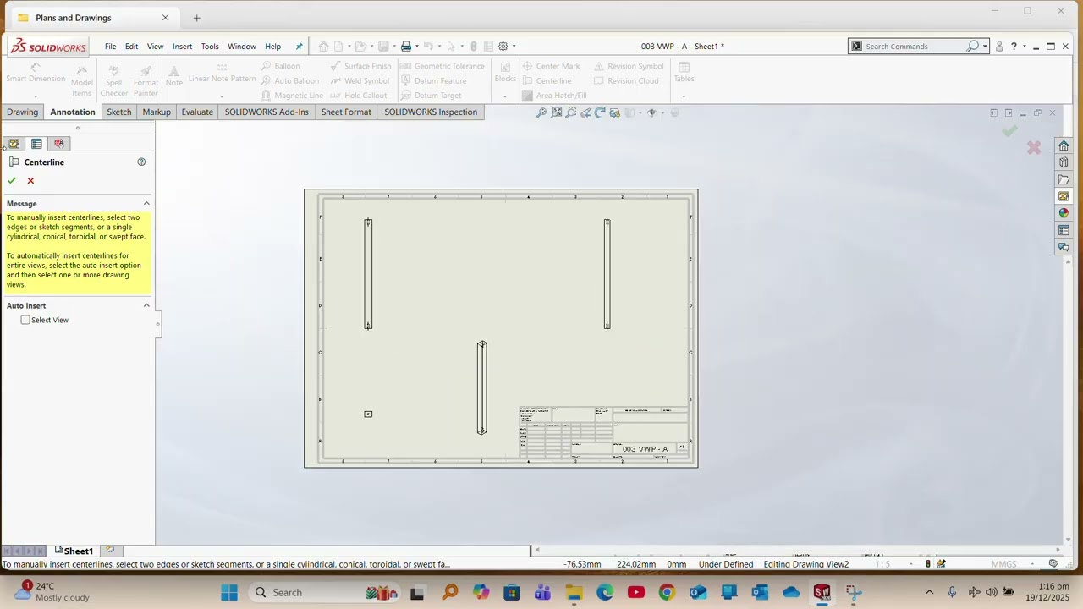Confirm Centerline with green checkmark
The height and width of the screenshot is (609, 1083).
[12, 180]
